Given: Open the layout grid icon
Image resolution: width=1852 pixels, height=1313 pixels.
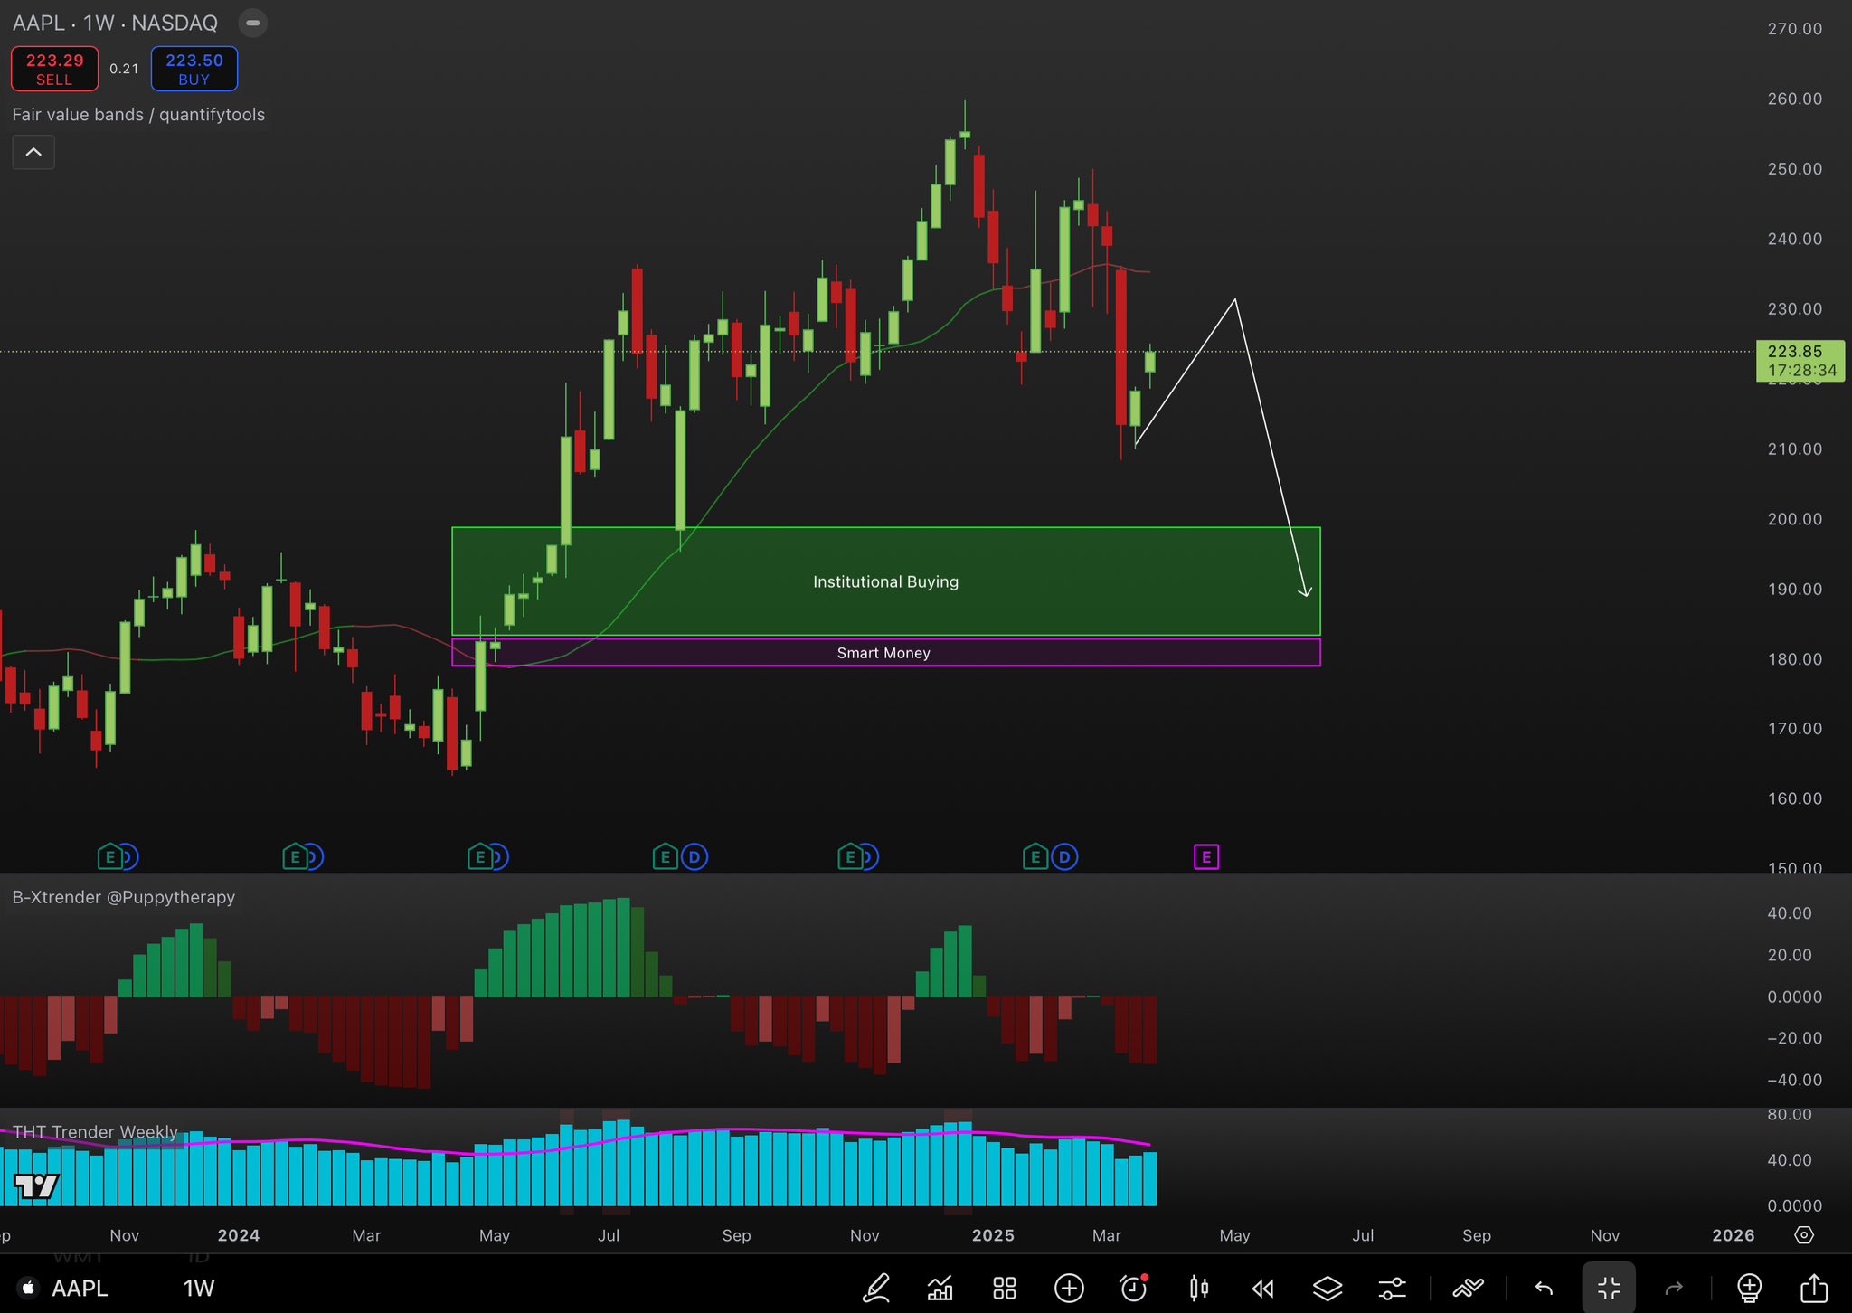Looking at the screenshot, I should [1005, 1288].
